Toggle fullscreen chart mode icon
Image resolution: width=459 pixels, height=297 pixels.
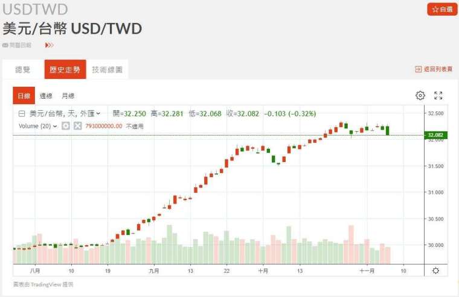[438, 95]
